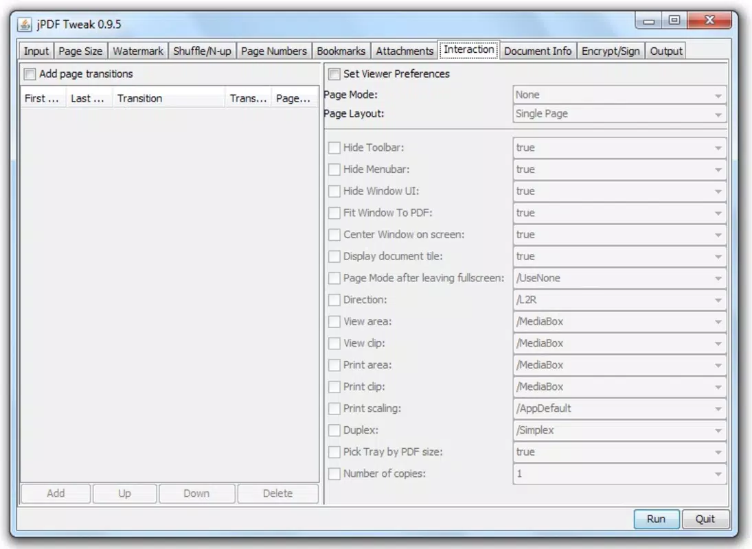Open the Display document title dropdown
752x549 pixels.
[x=619, y=256]
